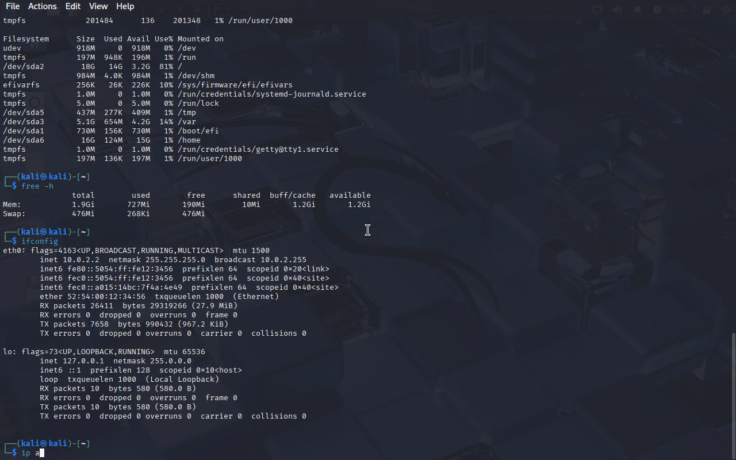The width and height of the screenshot is (736, 460).
Task: Click the getty@tty1.service credentials path
Action: pos(258,149)
